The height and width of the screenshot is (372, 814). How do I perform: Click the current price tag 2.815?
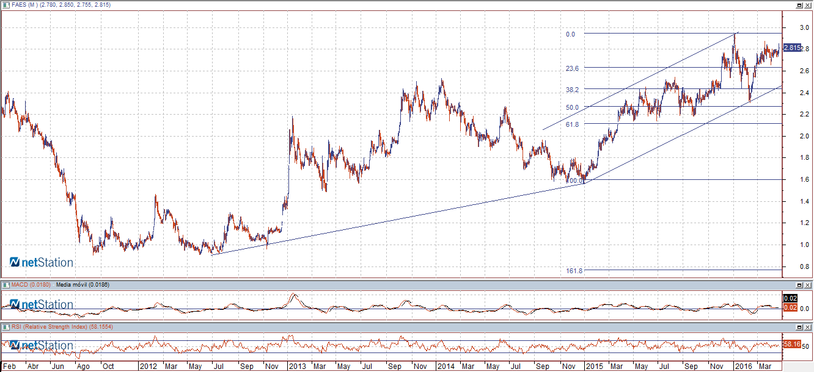pyautogui.click(x=792, y=48)
